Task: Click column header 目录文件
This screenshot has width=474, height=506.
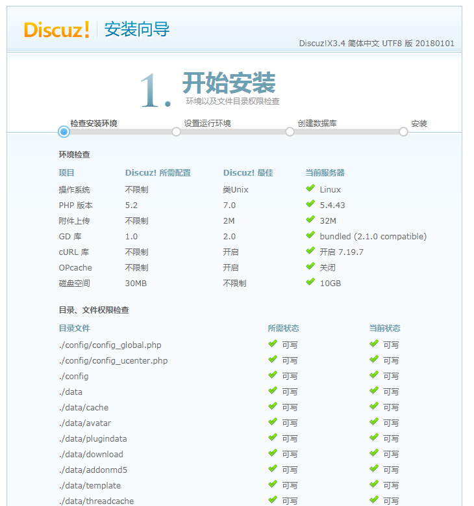Action: (75, 328)
